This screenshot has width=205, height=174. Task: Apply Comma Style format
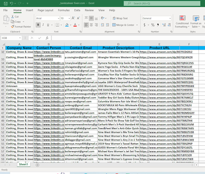158,25
